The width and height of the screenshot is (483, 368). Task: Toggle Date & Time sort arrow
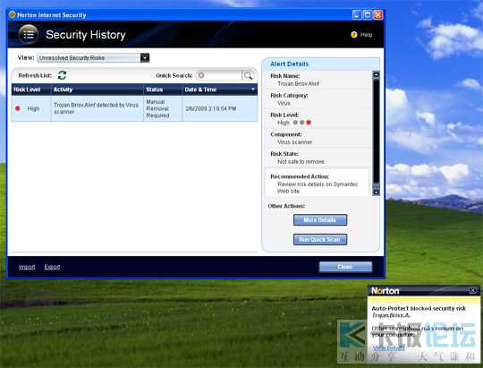(253, 90)
